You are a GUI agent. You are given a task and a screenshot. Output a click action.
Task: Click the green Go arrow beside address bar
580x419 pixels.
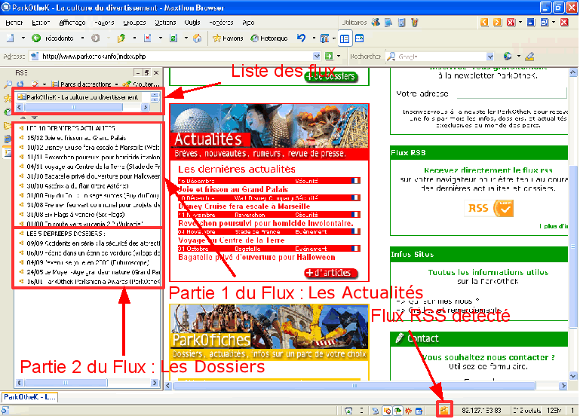pyautogui.click(x=329, y=57)
